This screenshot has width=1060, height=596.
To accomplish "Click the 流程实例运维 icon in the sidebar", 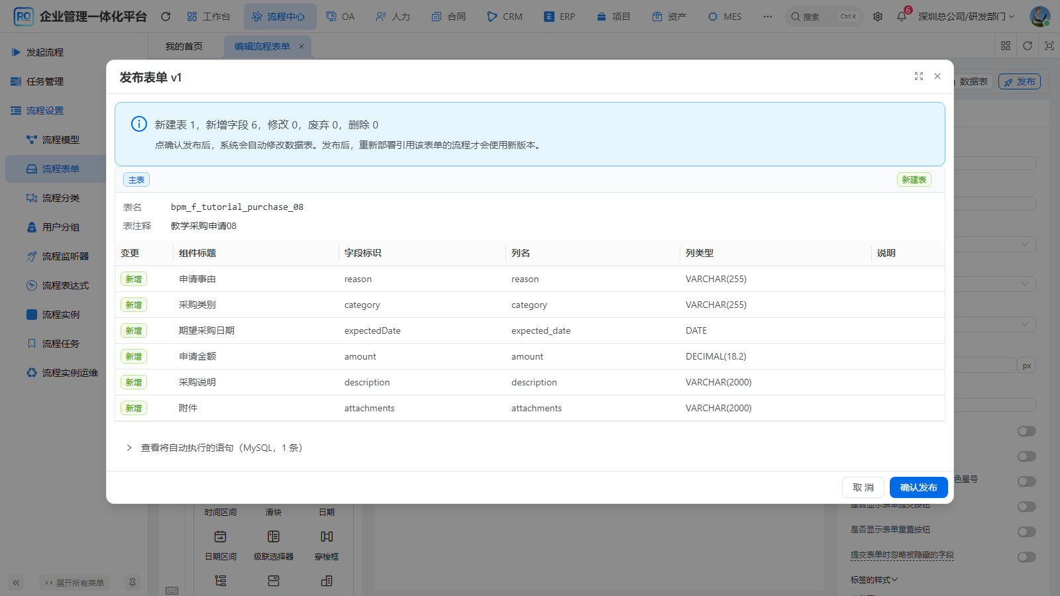I will [x=32, y=373].
